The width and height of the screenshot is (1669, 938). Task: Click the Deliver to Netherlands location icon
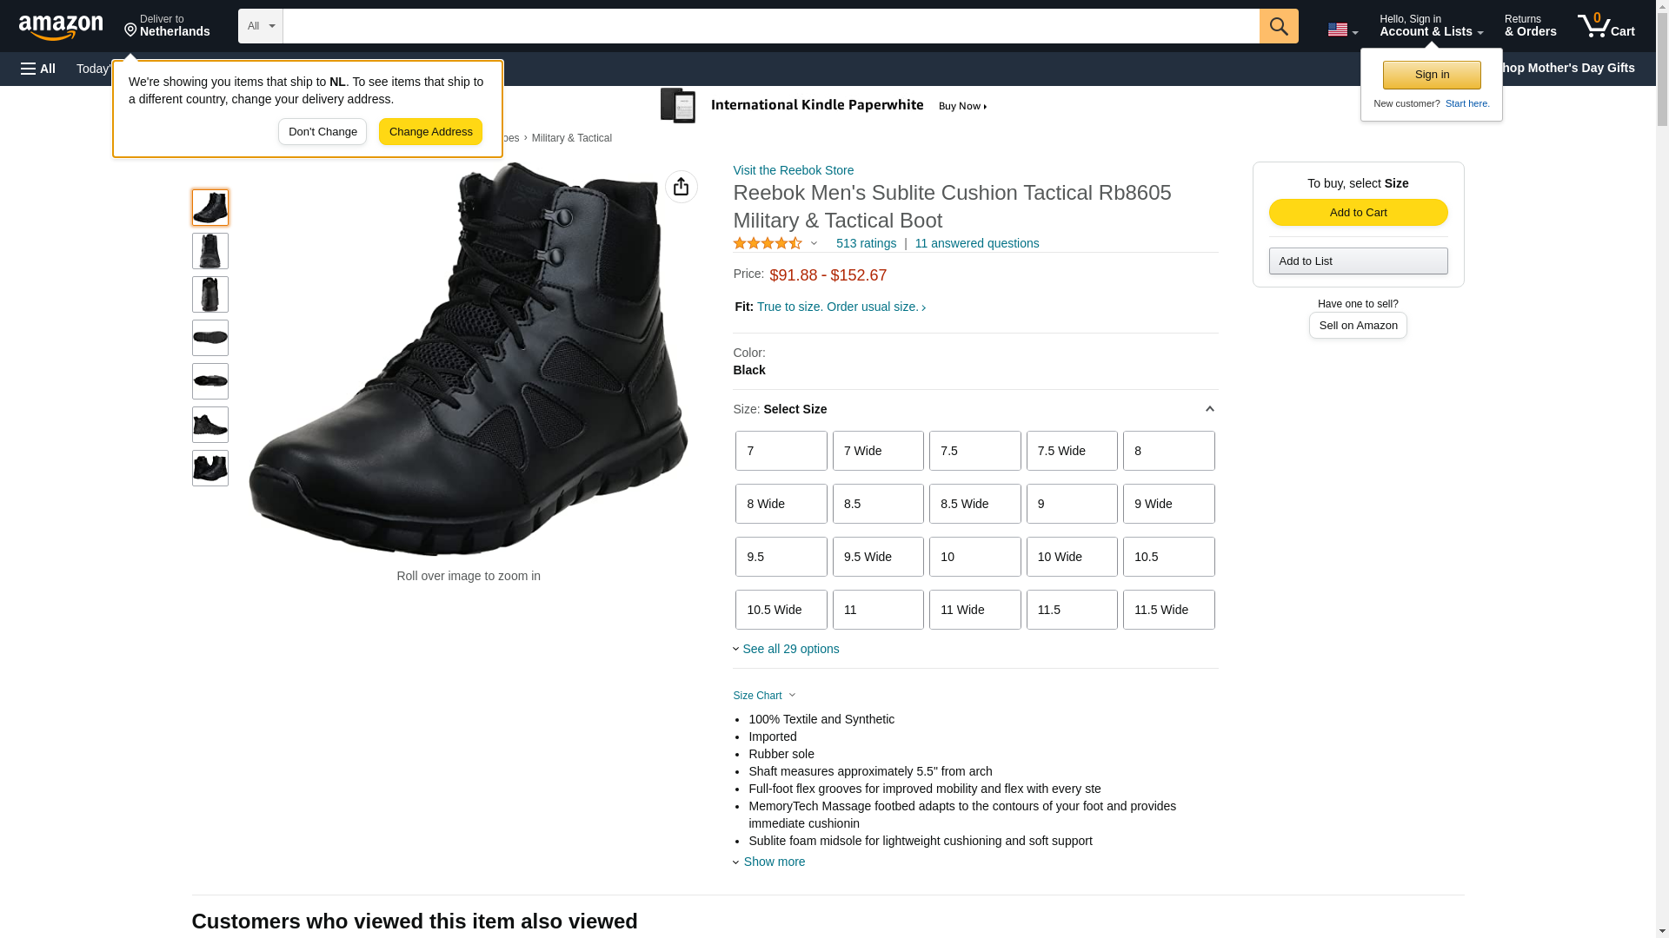(x=130, y=30)
